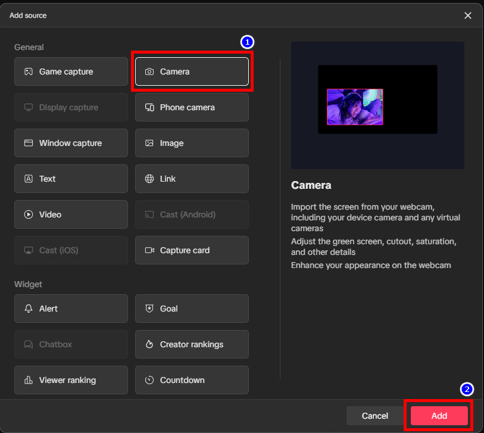
Task: Close the Add source dialog
Action: 468,15
